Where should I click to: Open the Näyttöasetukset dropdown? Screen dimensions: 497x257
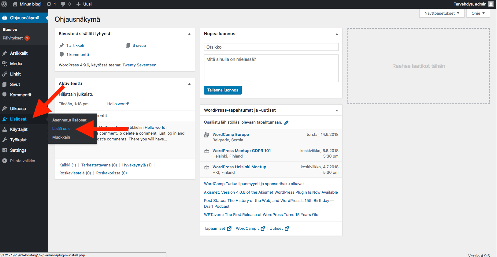click(x=442, y=13)
